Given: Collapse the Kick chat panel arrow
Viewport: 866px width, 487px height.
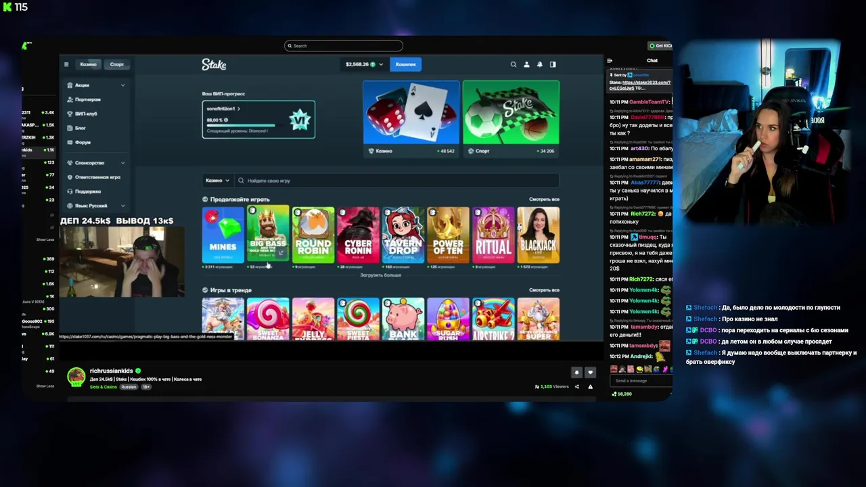Looking at the screenshot, I should 610,60.
